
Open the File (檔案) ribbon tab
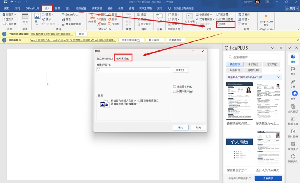tap(6, 8)
